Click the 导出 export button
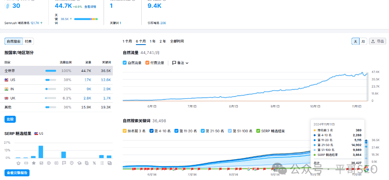The height and width of the screenshot is (180, 389). [x=378, y=41]
